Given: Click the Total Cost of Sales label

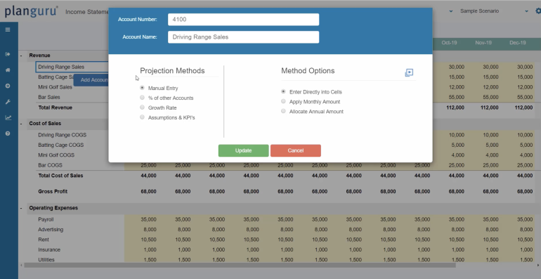Looking at the screenshot, I should [x=60, y=176].
